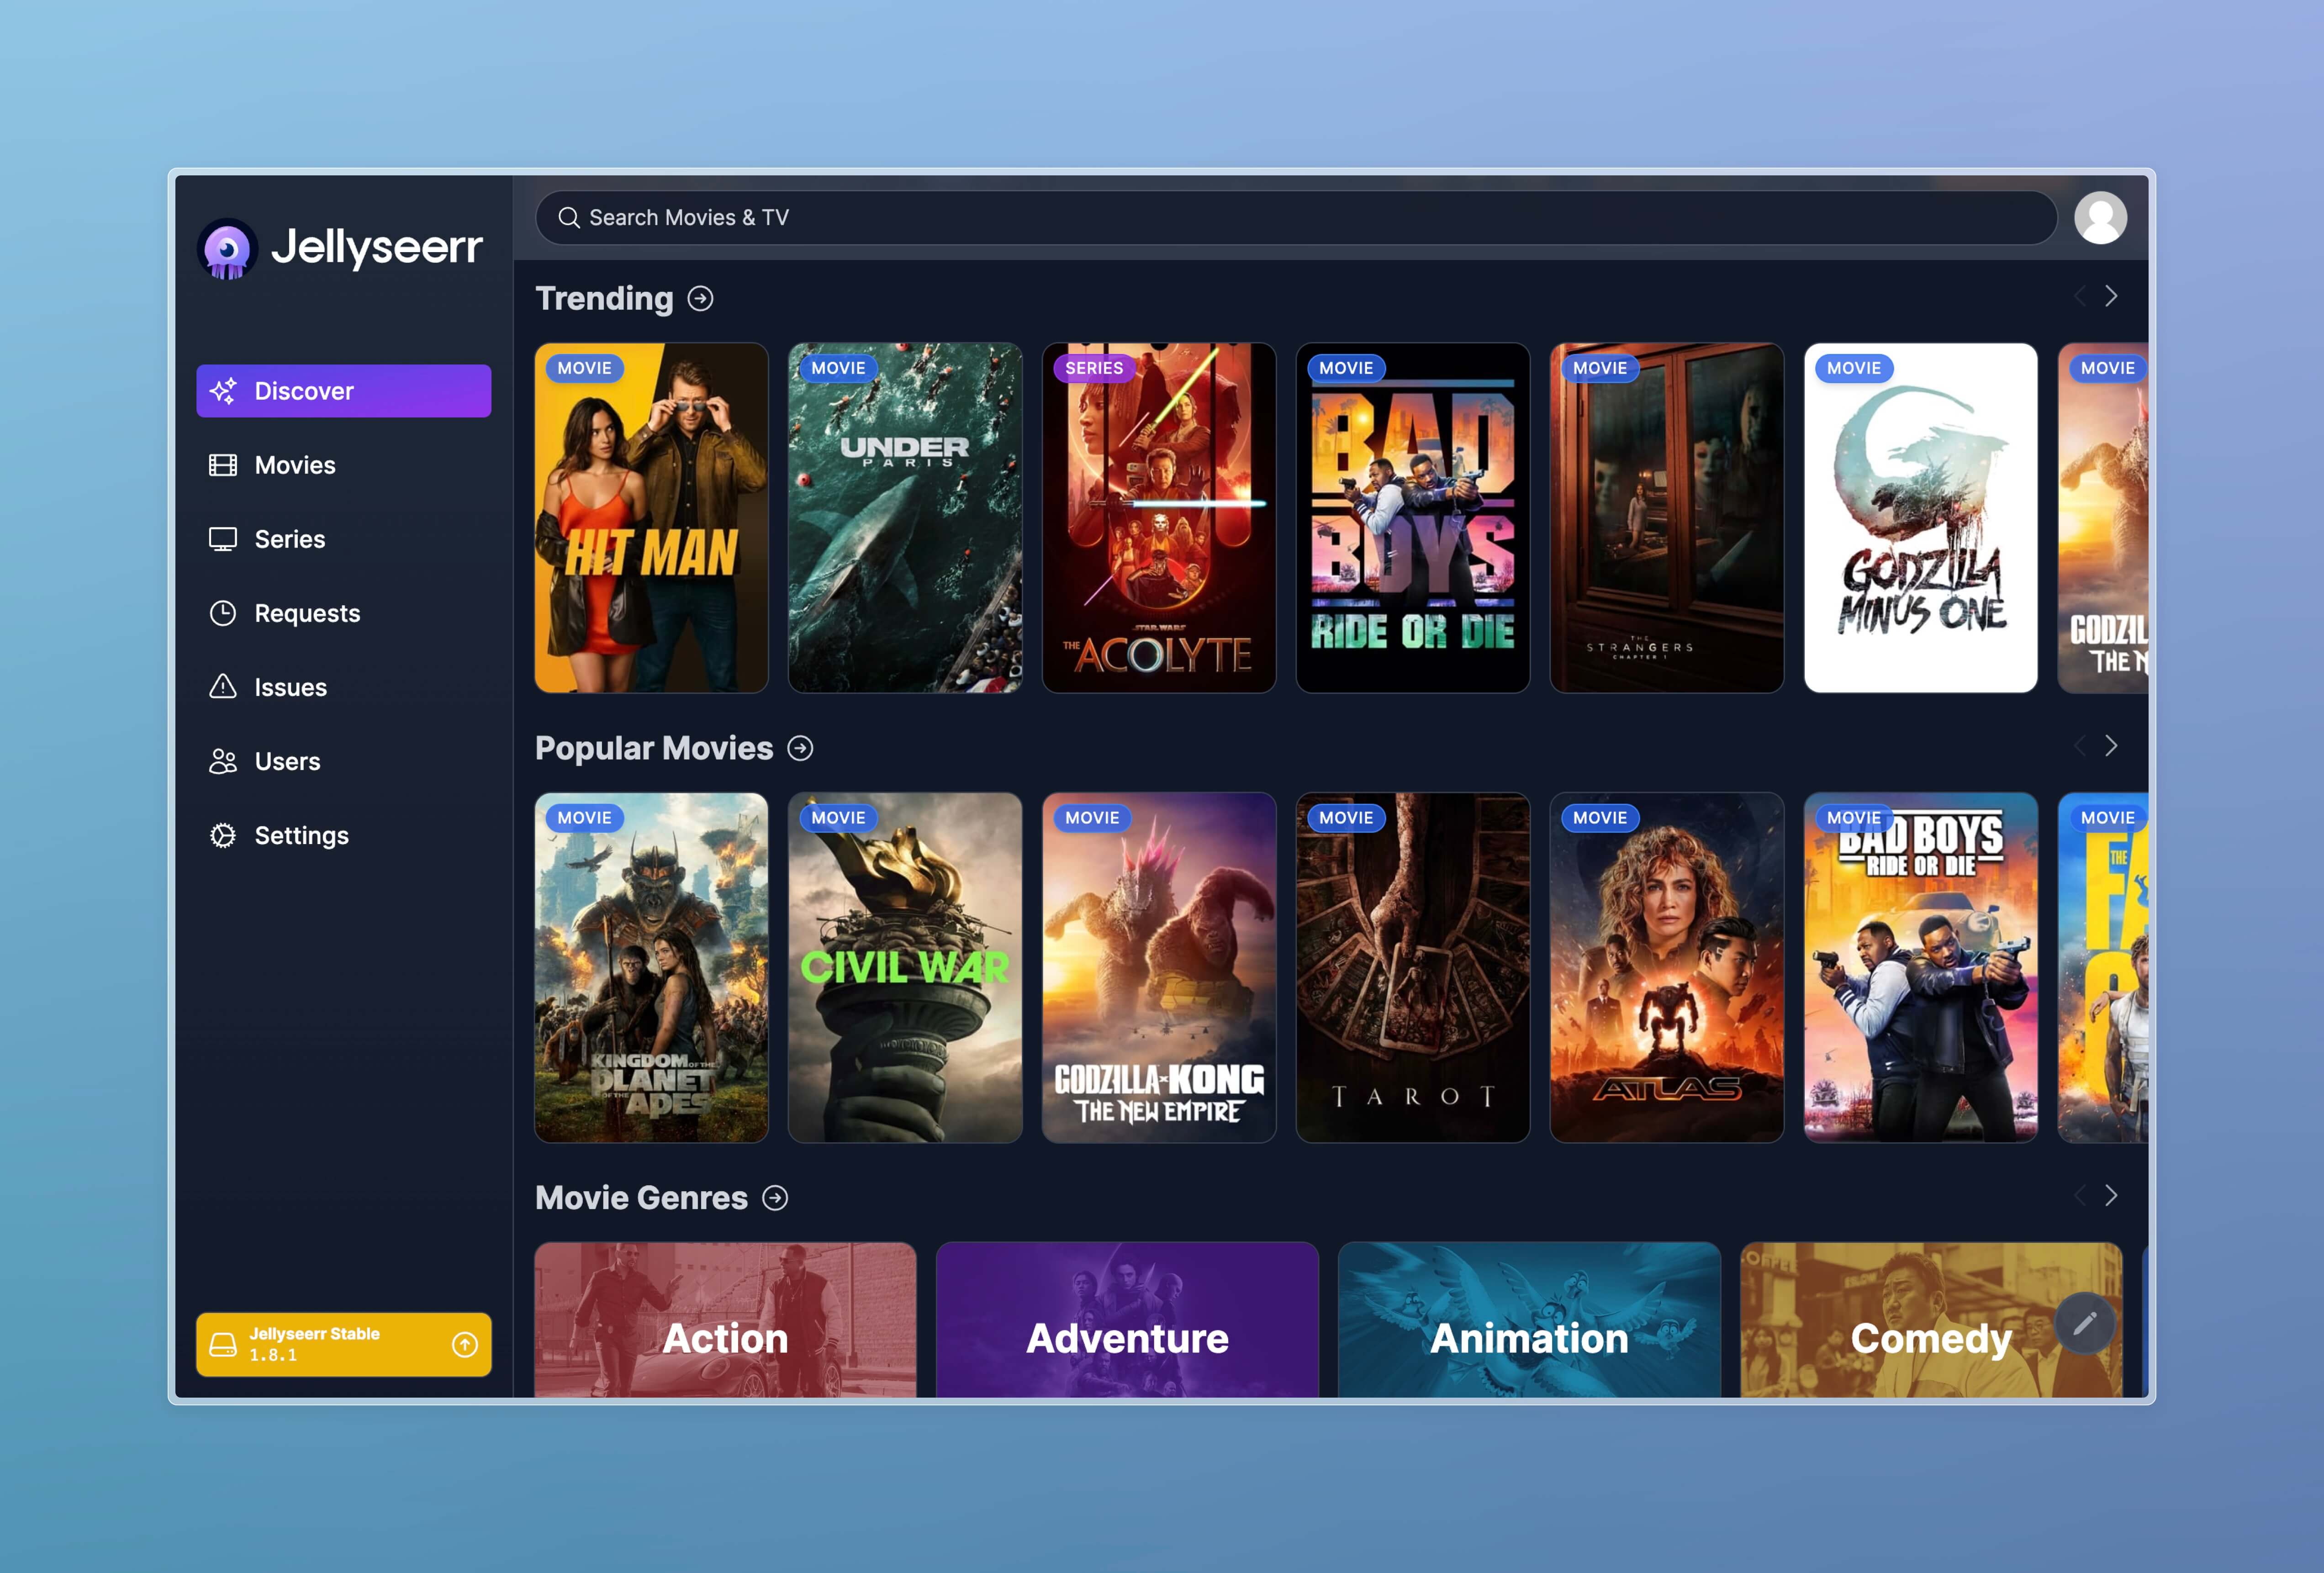The image size is (2324, 1573).
Task: Select the Comedy genre card
Action: (x=1931, y=1320)
